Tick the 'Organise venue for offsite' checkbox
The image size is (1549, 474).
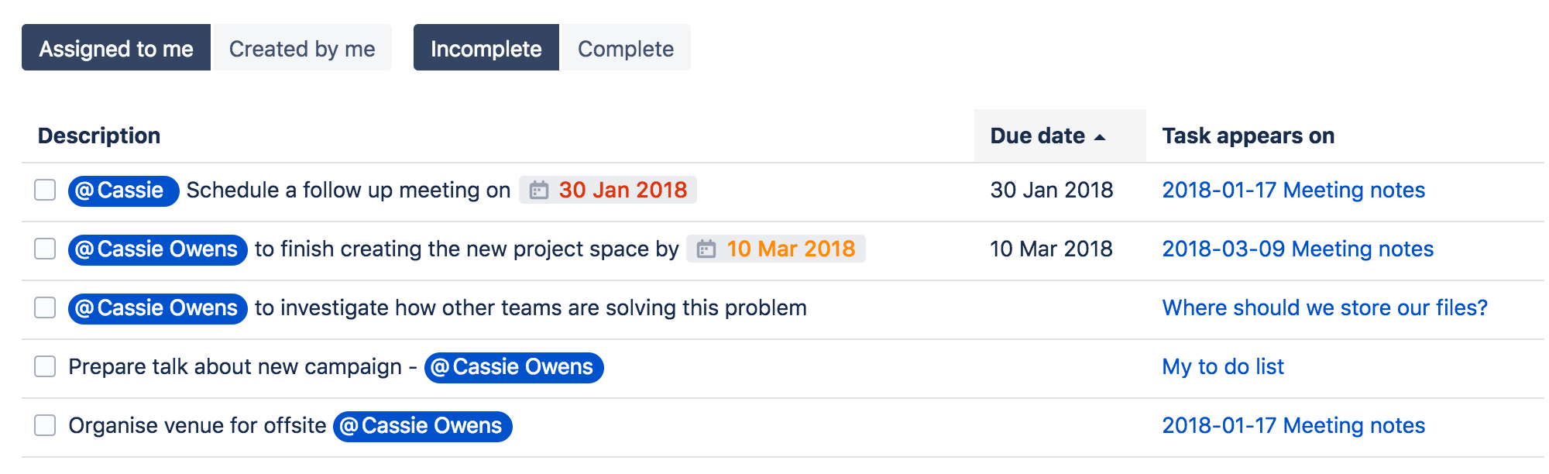pyautogui.click(x=45, y=425)
